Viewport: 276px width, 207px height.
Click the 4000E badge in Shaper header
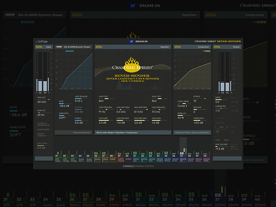(x=59, y=47)
